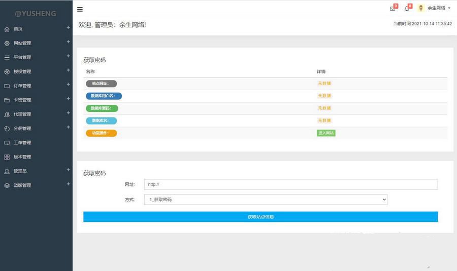Image resolution: width=457 pixels, height=271 pixels.
Task: Expand 授权管理 with its plus sign
Action: [x=68, y=70]
